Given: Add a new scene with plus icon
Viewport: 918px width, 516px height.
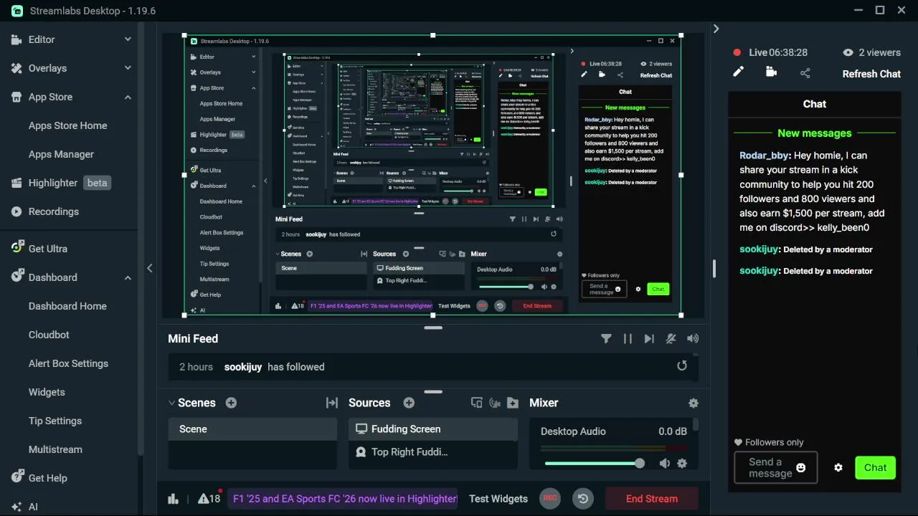Looking at the screenshot, I should (231, 403).
